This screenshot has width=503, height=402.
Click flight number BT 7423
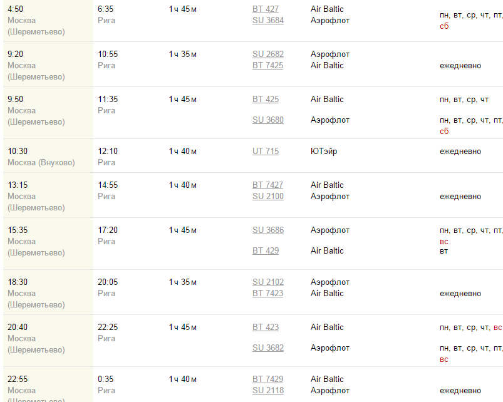[268, 294]
